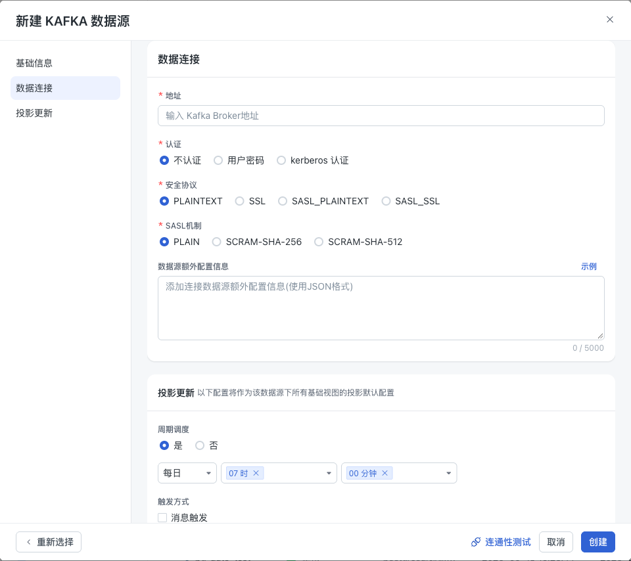Viewport: 631px width, 561px height.
Task: Click the 触发方式 label
Action: coord(174,501)
